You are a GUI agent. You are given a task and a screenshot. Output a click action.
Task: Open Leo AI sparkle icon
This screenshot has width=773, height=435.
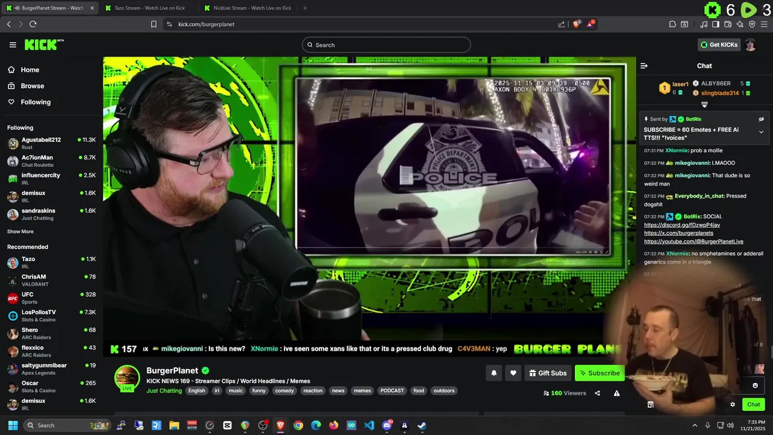coord(740,24)
